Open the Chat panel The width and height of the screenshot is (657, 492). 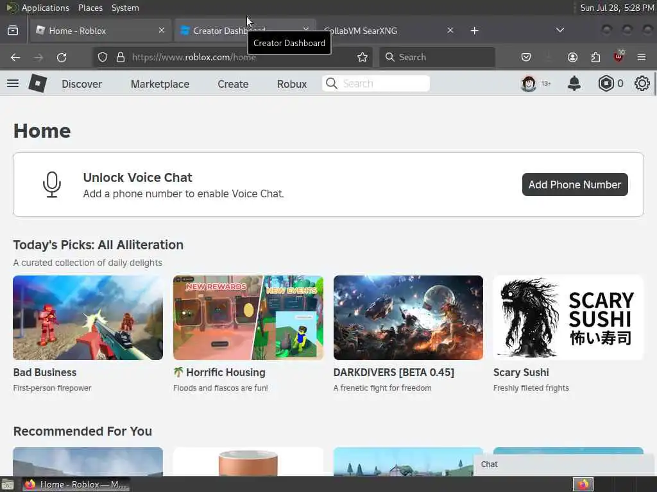[565, 464]
